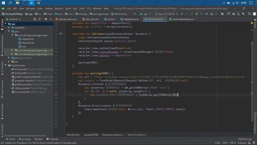Toggle the Device File Explorer stripe
Image resolution: width=257 pixels, height=145 pixels.
coord(255,123)
